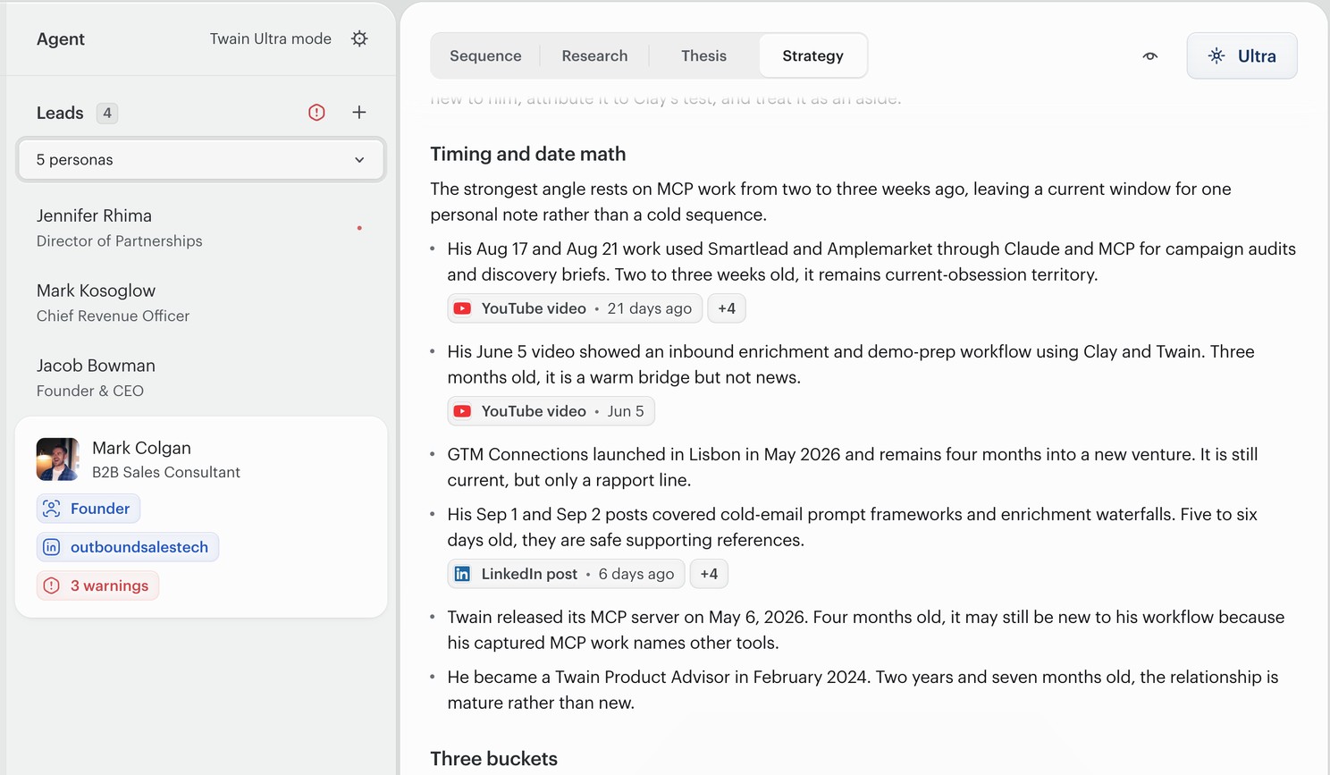The height and width of the screenshot is (775, 1330).
Task: Click the Three buckets heading
Action: tap(493, 759)
